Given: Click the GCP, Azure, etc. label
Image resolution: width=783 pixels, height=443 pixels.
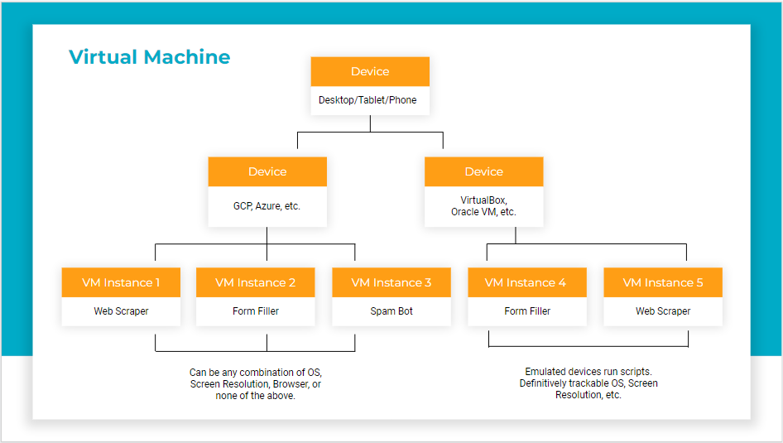Looking at the screenshot, I should point(267,206).
